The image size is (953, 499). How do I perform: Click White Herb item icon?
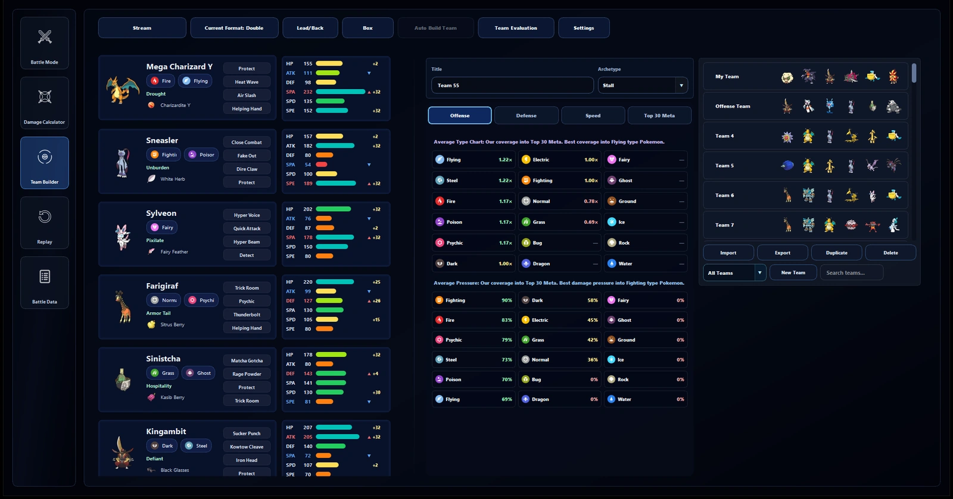click(x=151, y=178)
